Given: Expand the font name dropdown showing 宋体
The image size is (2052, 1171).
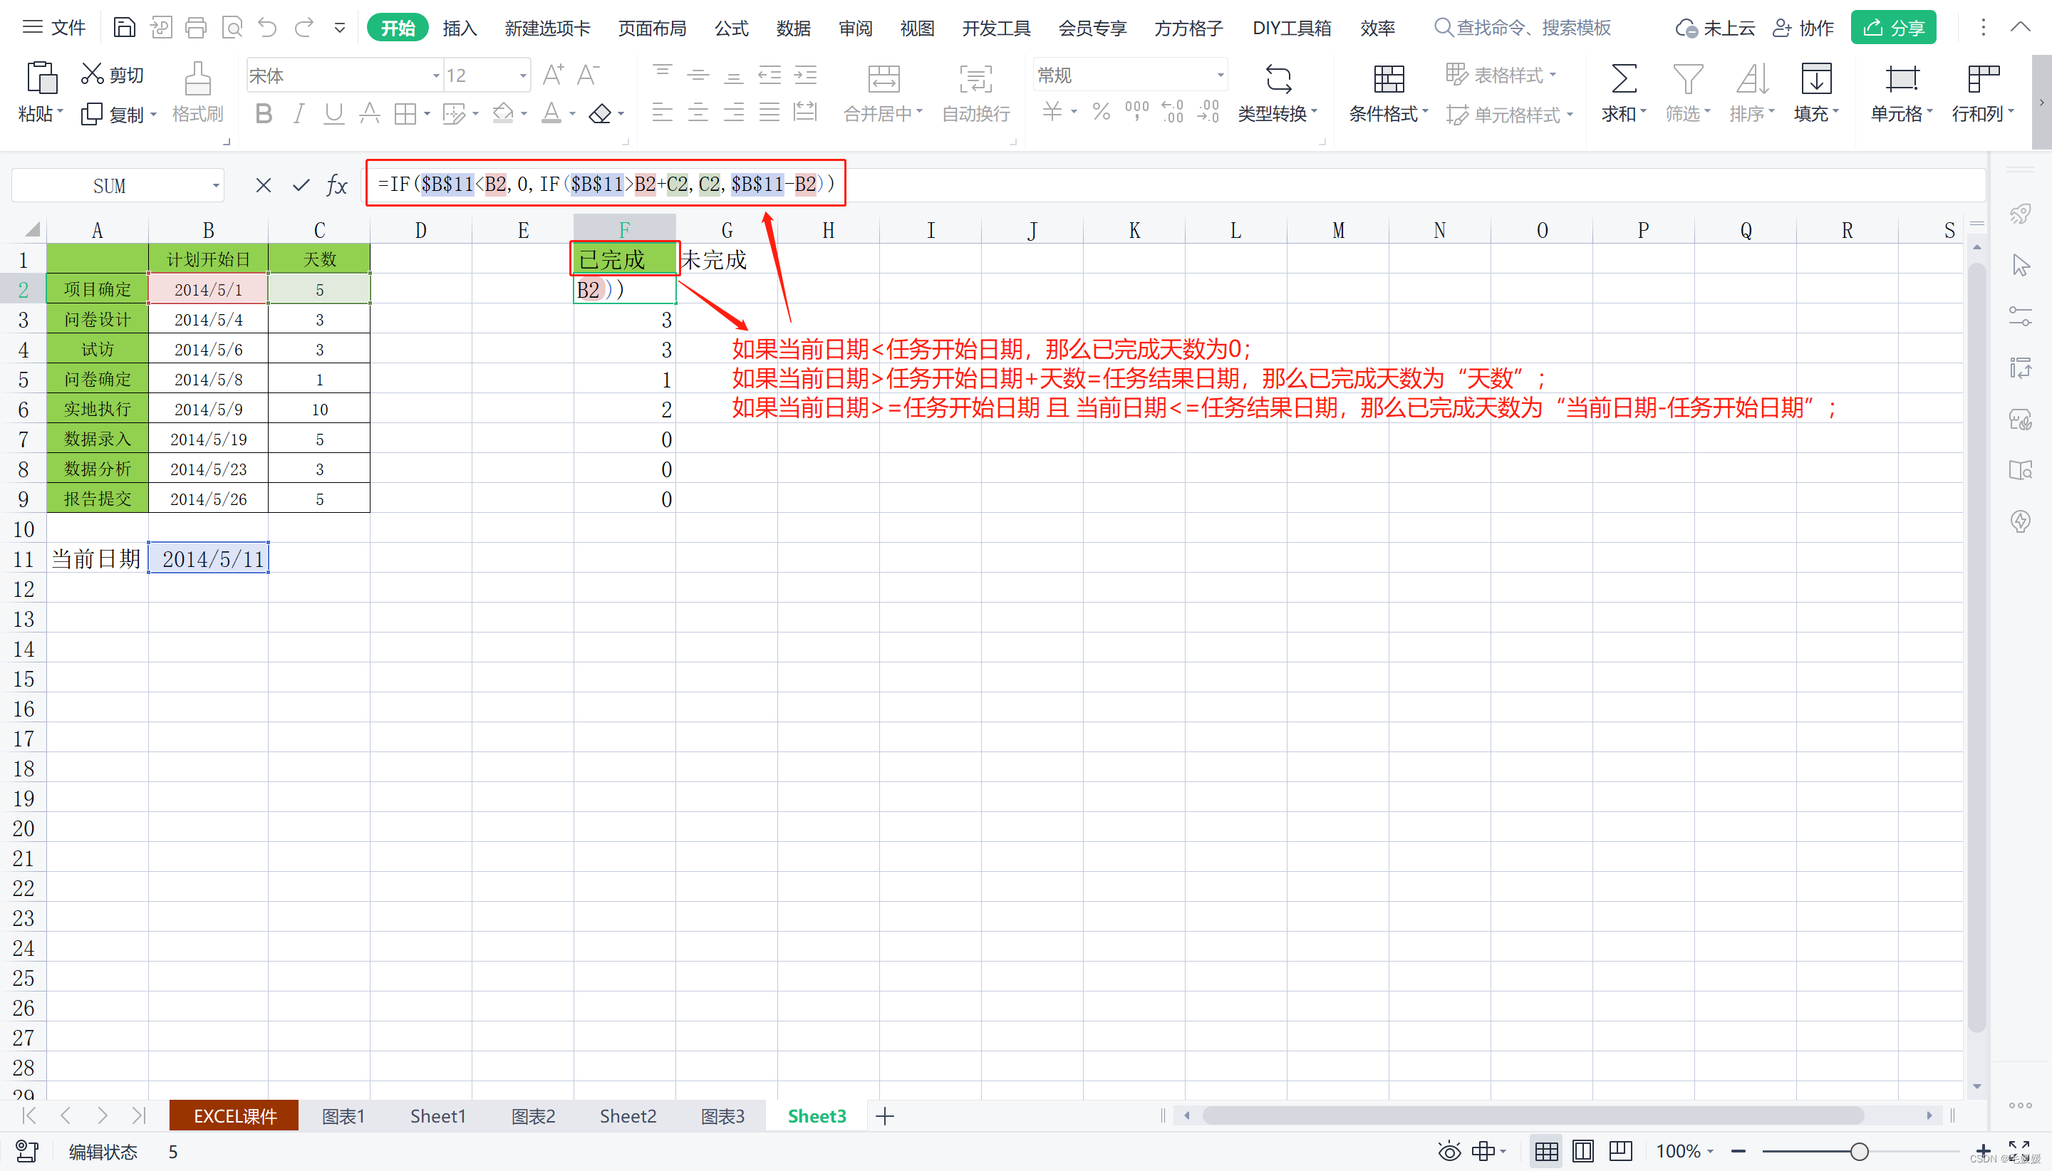Looking at the screenshot, I should tap(435, 76).
